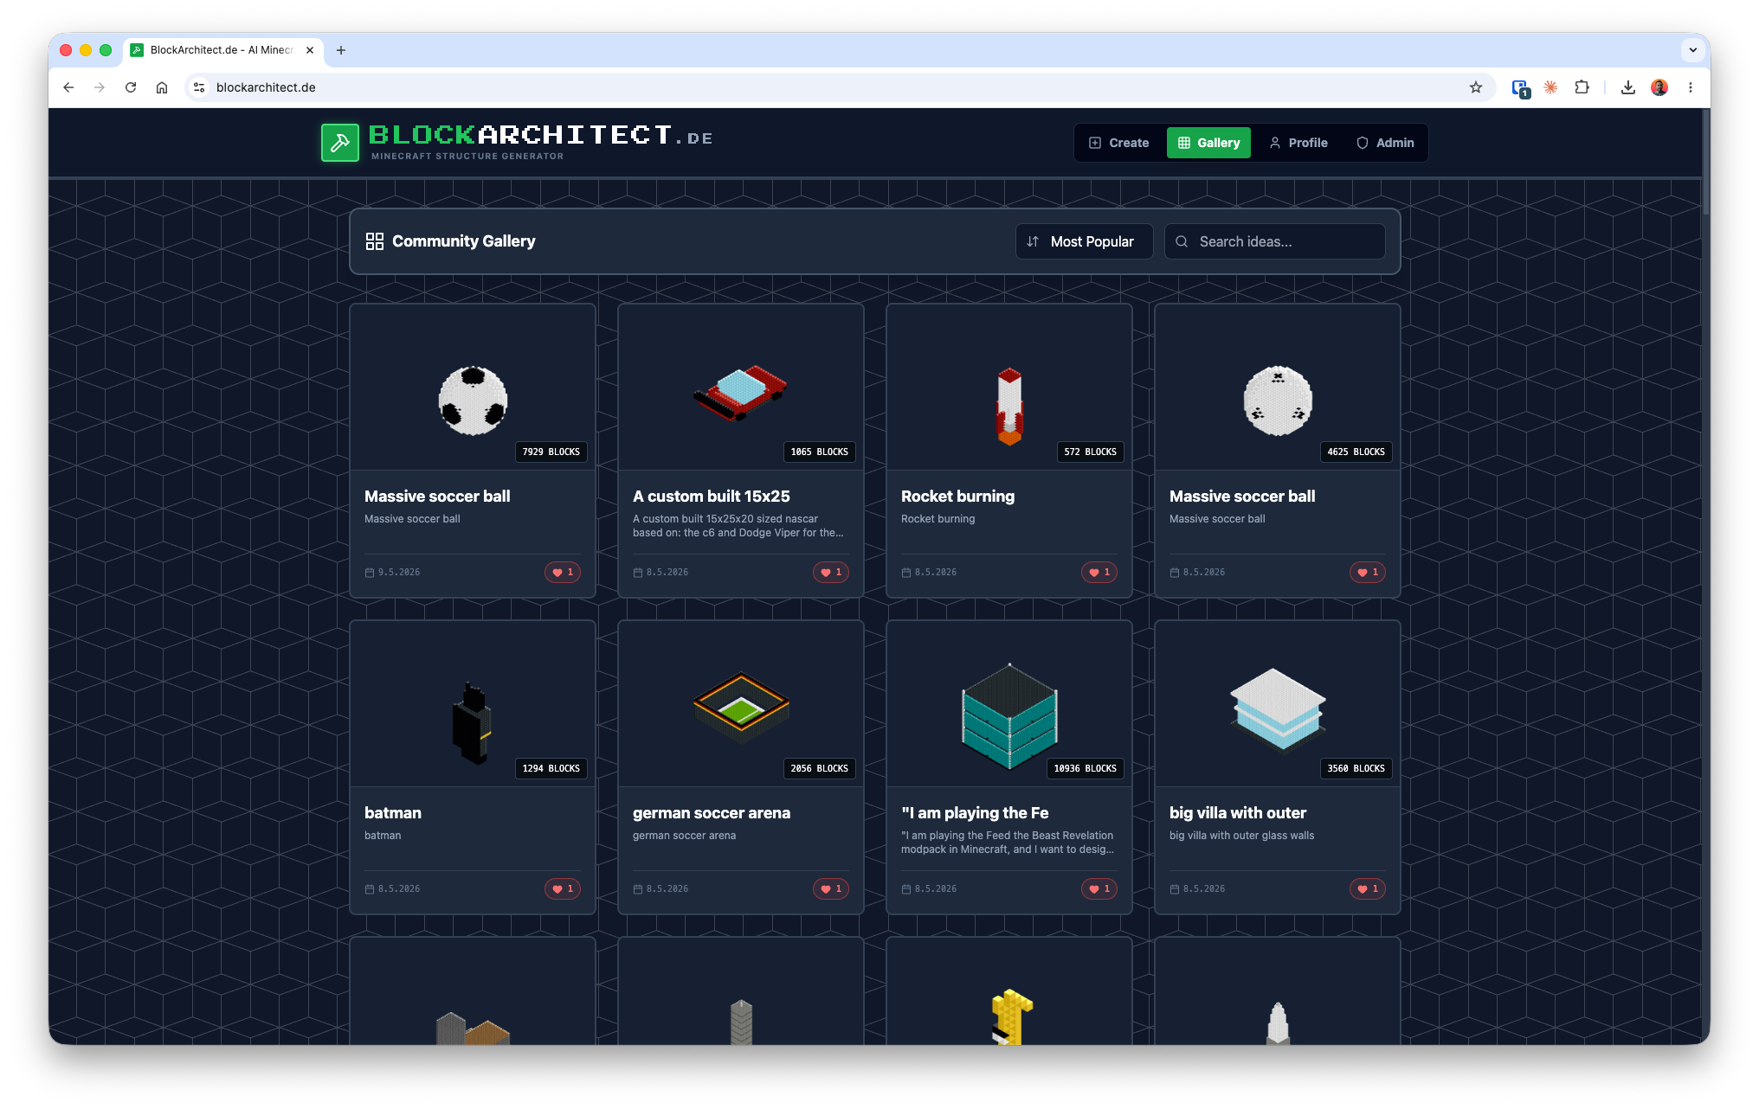This screenshot has width=1759, height=1109.
Task: Open the Extensions puzzle icon
Action: [1582, 87]
